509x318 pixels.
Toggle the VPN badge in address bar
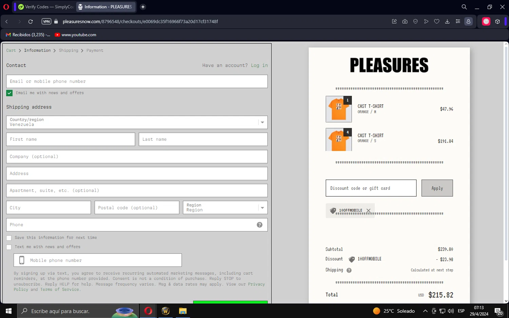tap(46, 21)
